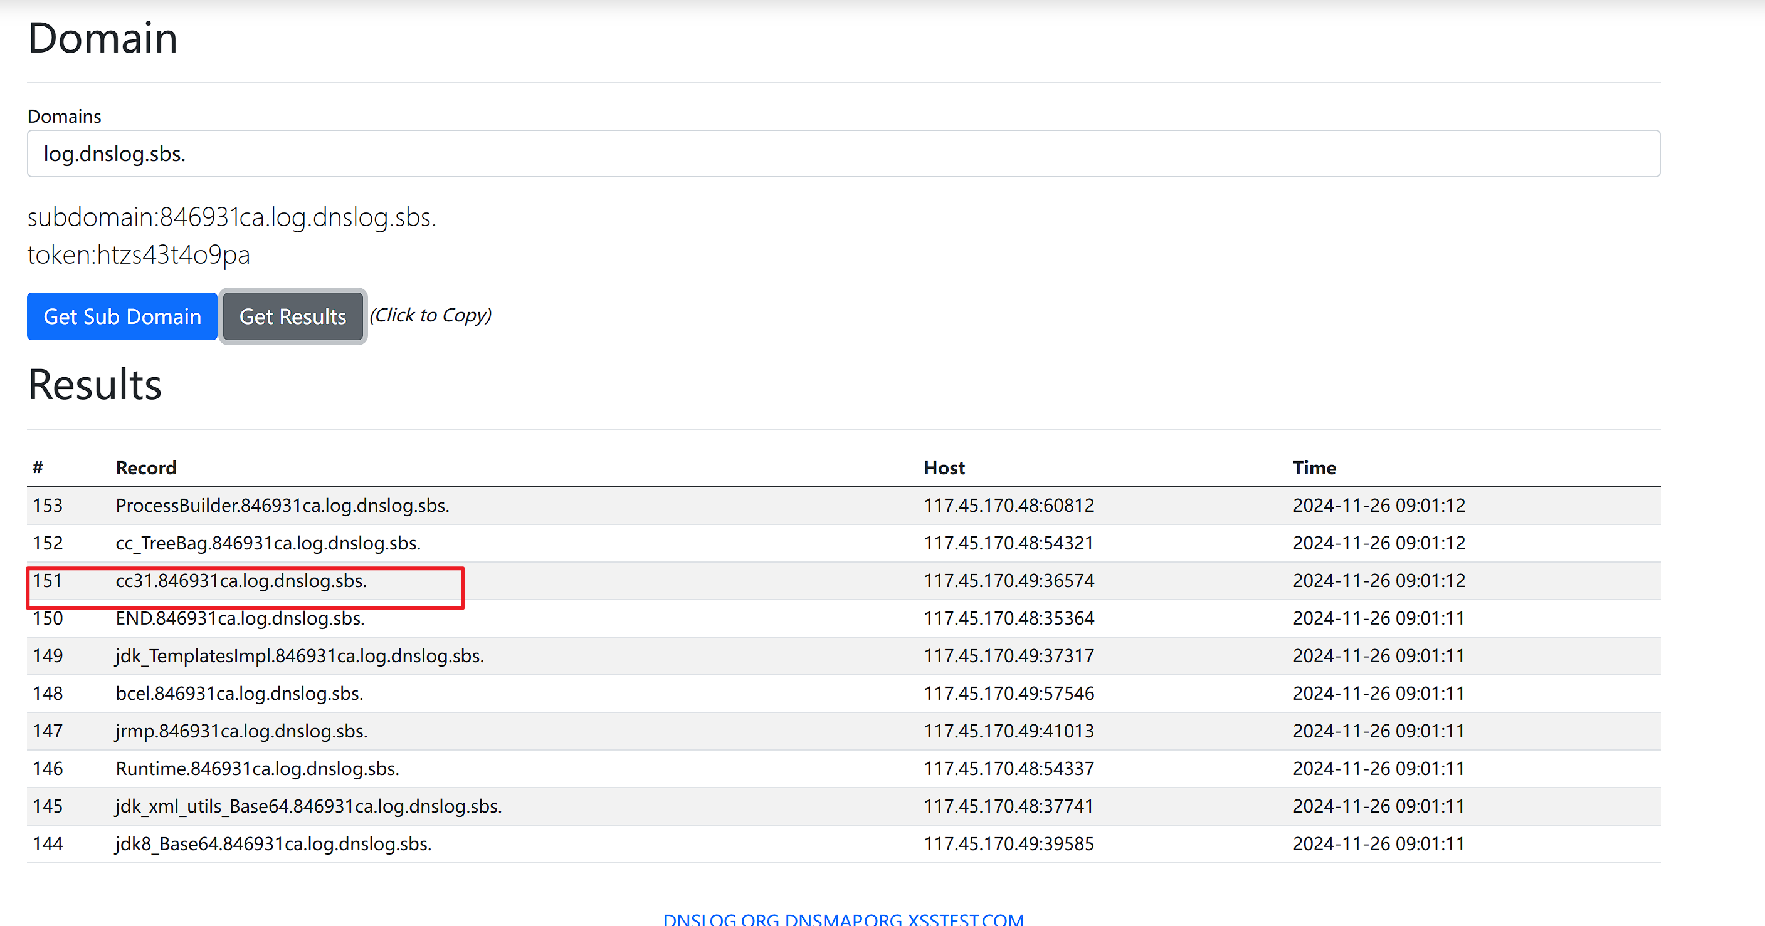Click the highlighted cc31 record

point(241,580)
